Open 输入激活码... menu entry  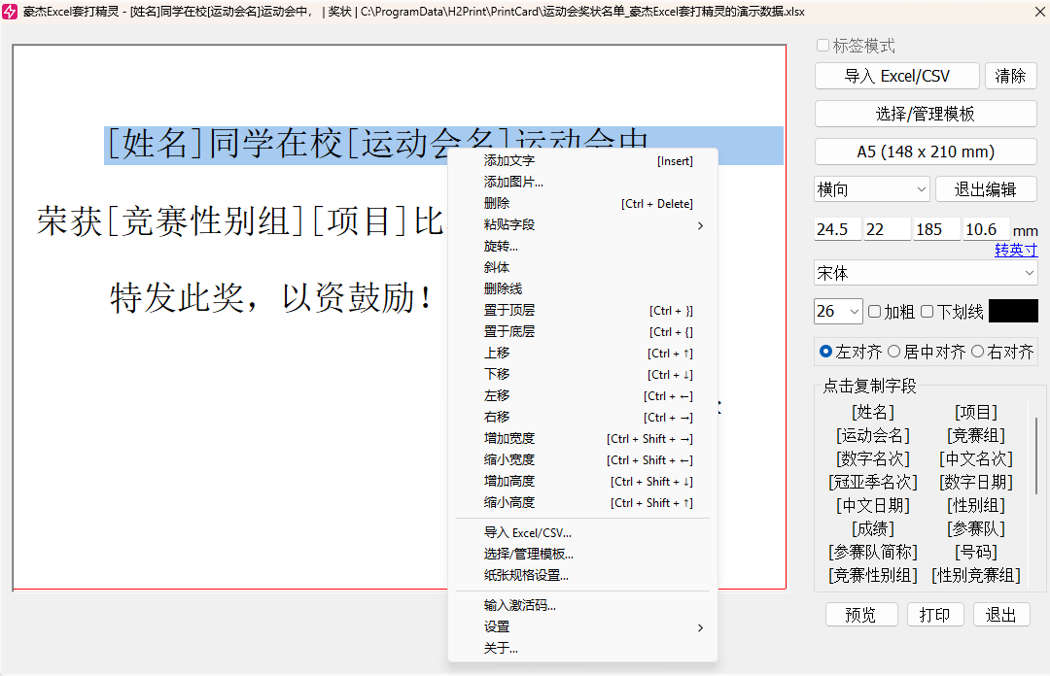point(582,606)
